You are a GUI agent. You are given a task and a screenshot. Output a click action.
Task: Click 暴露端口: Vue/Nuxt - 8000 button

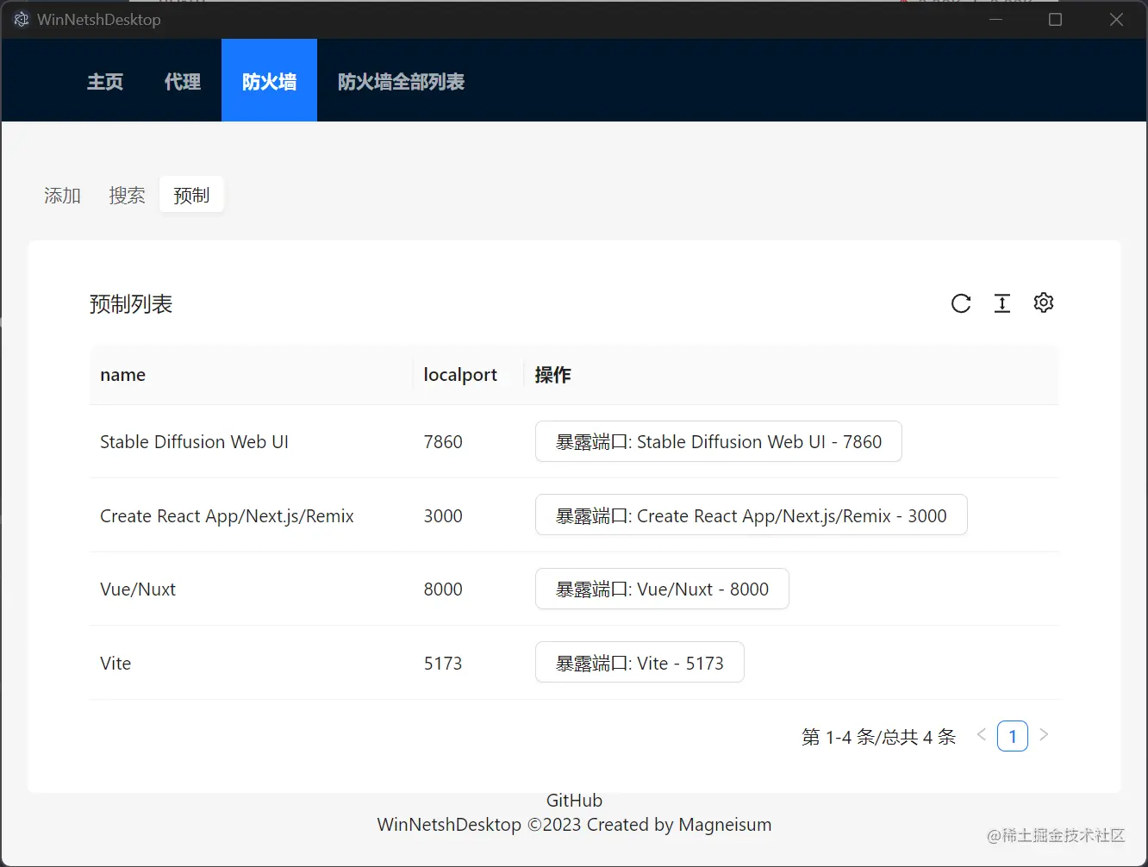[x=662, y=589]
